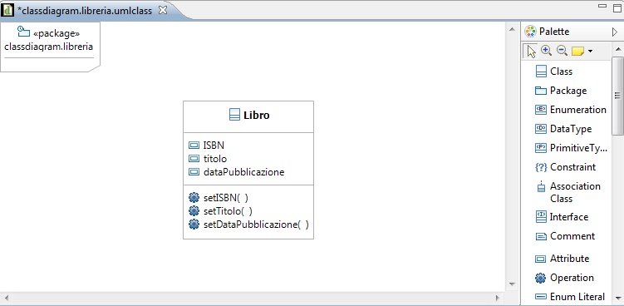The width and height of the screenshot is (624, 306).
Task: Click horizontal scrollbar left arrow
Action: point(7,298)
